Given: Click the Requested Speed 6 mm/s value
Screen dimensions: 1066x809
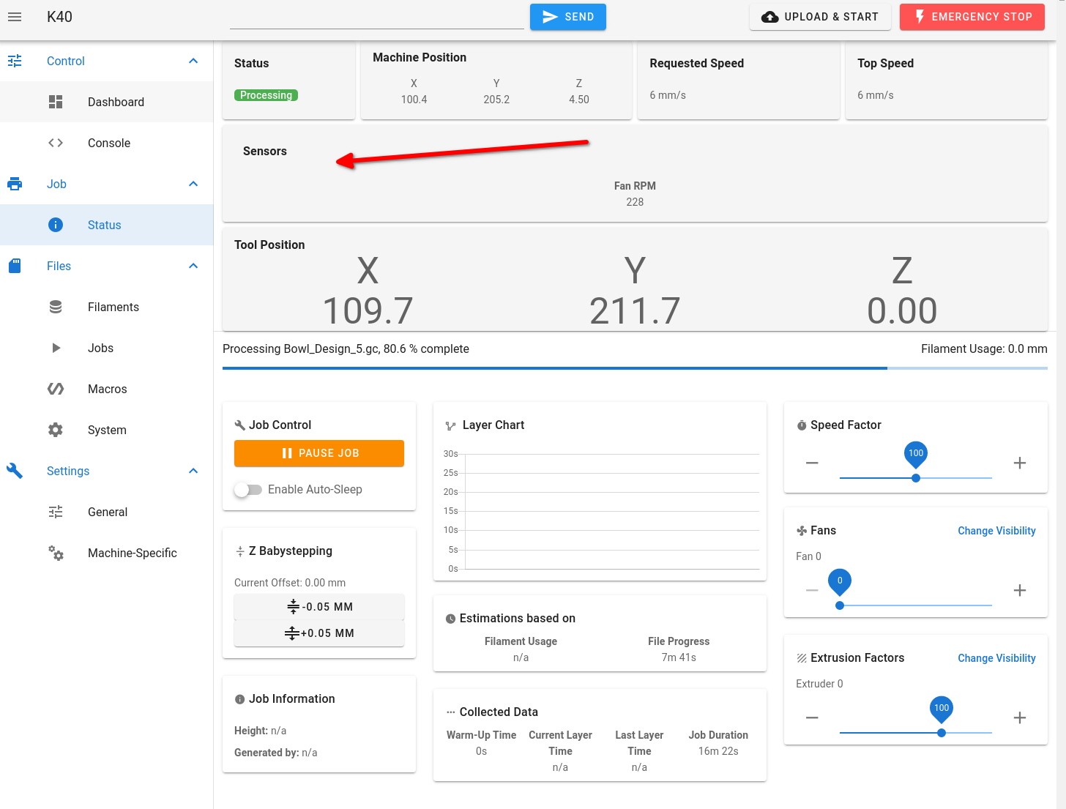Looking at the screenshot, I should 668,95.
